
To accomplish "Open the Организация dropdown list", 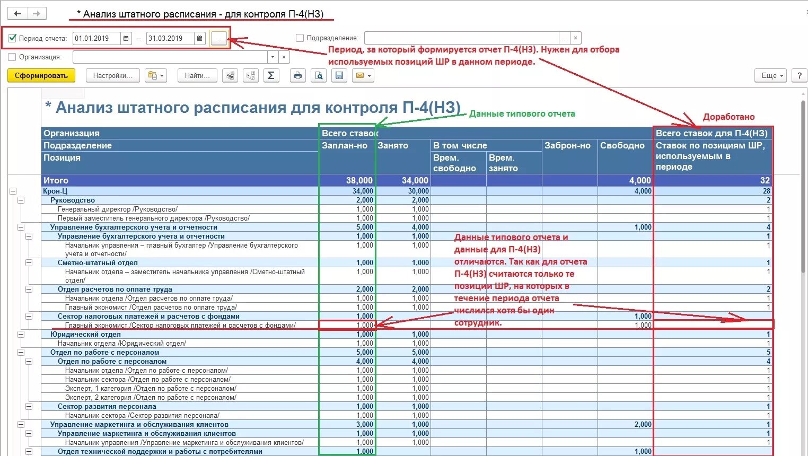I will click(x=273, y=57).
